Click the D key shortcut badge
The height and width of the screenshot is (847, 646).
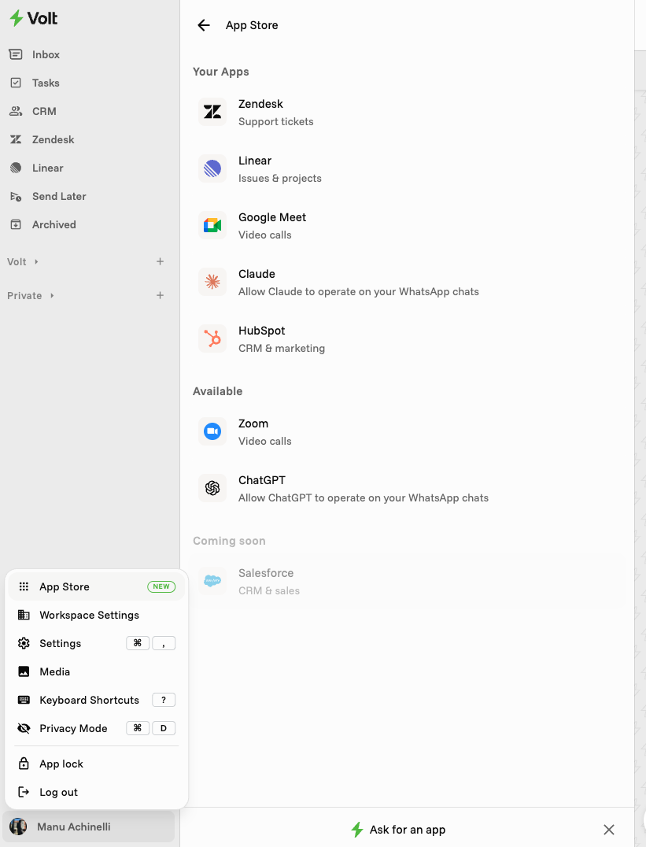(164, 728)
